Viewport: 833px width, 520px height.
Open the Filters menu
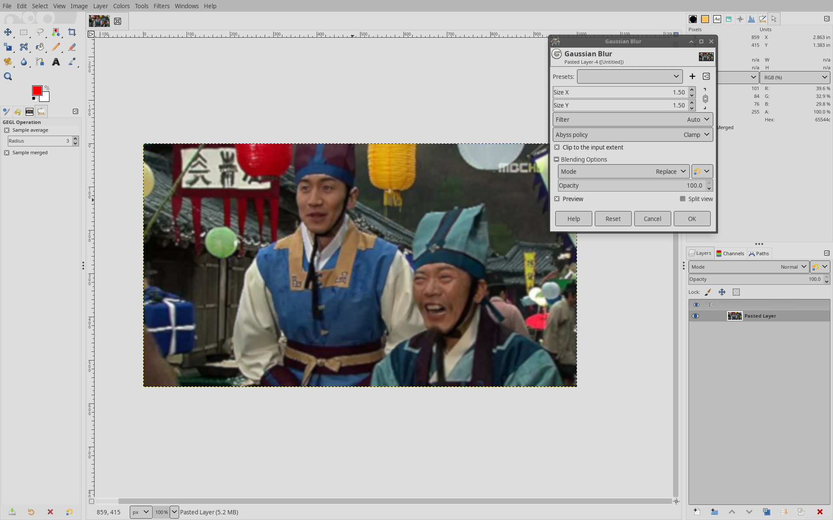point(161,6)
